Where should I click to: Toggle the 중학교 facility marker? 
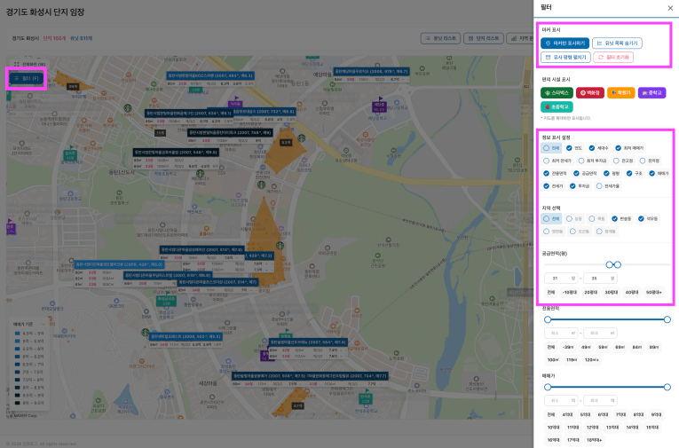pyautogui.click(x=652, y=92)
